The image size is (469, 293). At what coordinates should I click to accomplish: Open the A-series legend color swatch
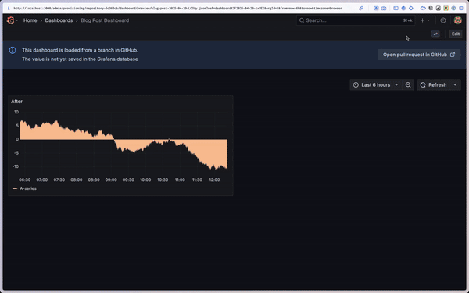pyautogui.click(x=15, y=188)
